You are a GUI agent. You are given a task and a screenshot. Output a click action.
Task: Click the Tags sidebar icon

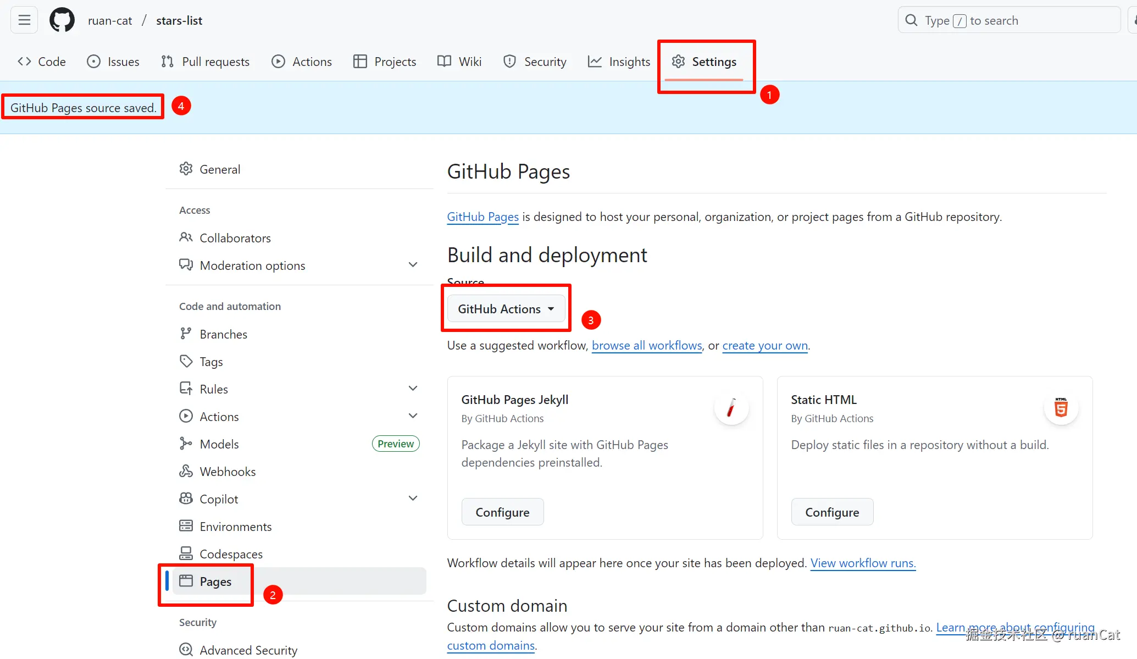tap(186, 361)
